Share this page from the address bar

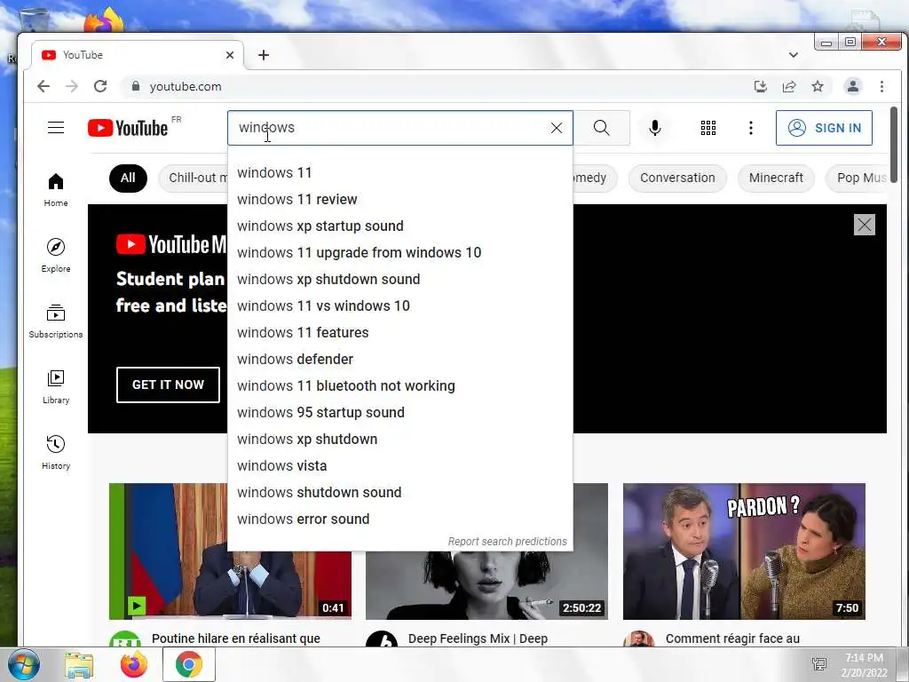[789, 86]
